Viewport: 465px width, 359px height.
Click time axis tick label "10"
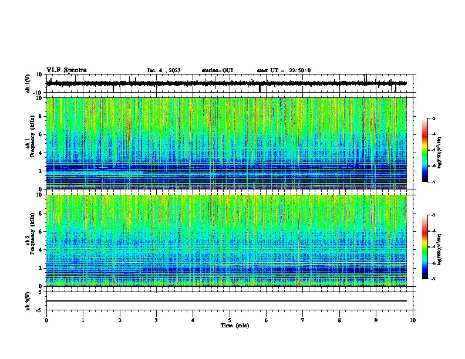pos(413,320)
